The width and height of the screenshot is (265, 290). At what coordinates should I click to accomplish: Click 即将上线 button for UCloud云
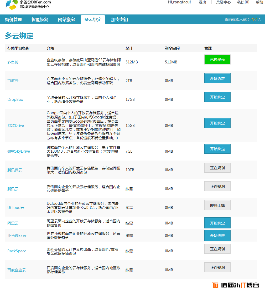(217, 205)
